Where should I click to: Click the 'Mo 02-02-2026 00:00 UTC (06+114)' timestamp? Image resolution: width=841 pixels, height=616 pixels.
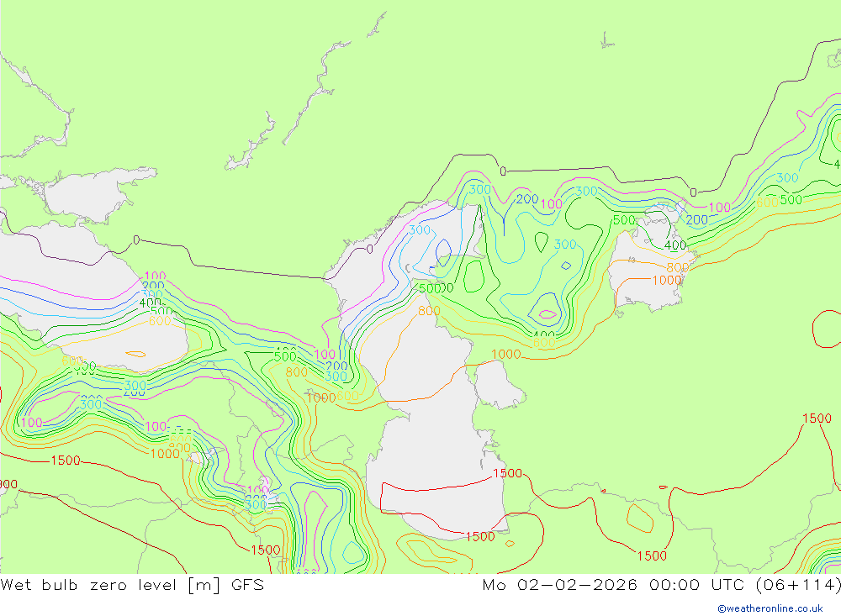point(661,584)
